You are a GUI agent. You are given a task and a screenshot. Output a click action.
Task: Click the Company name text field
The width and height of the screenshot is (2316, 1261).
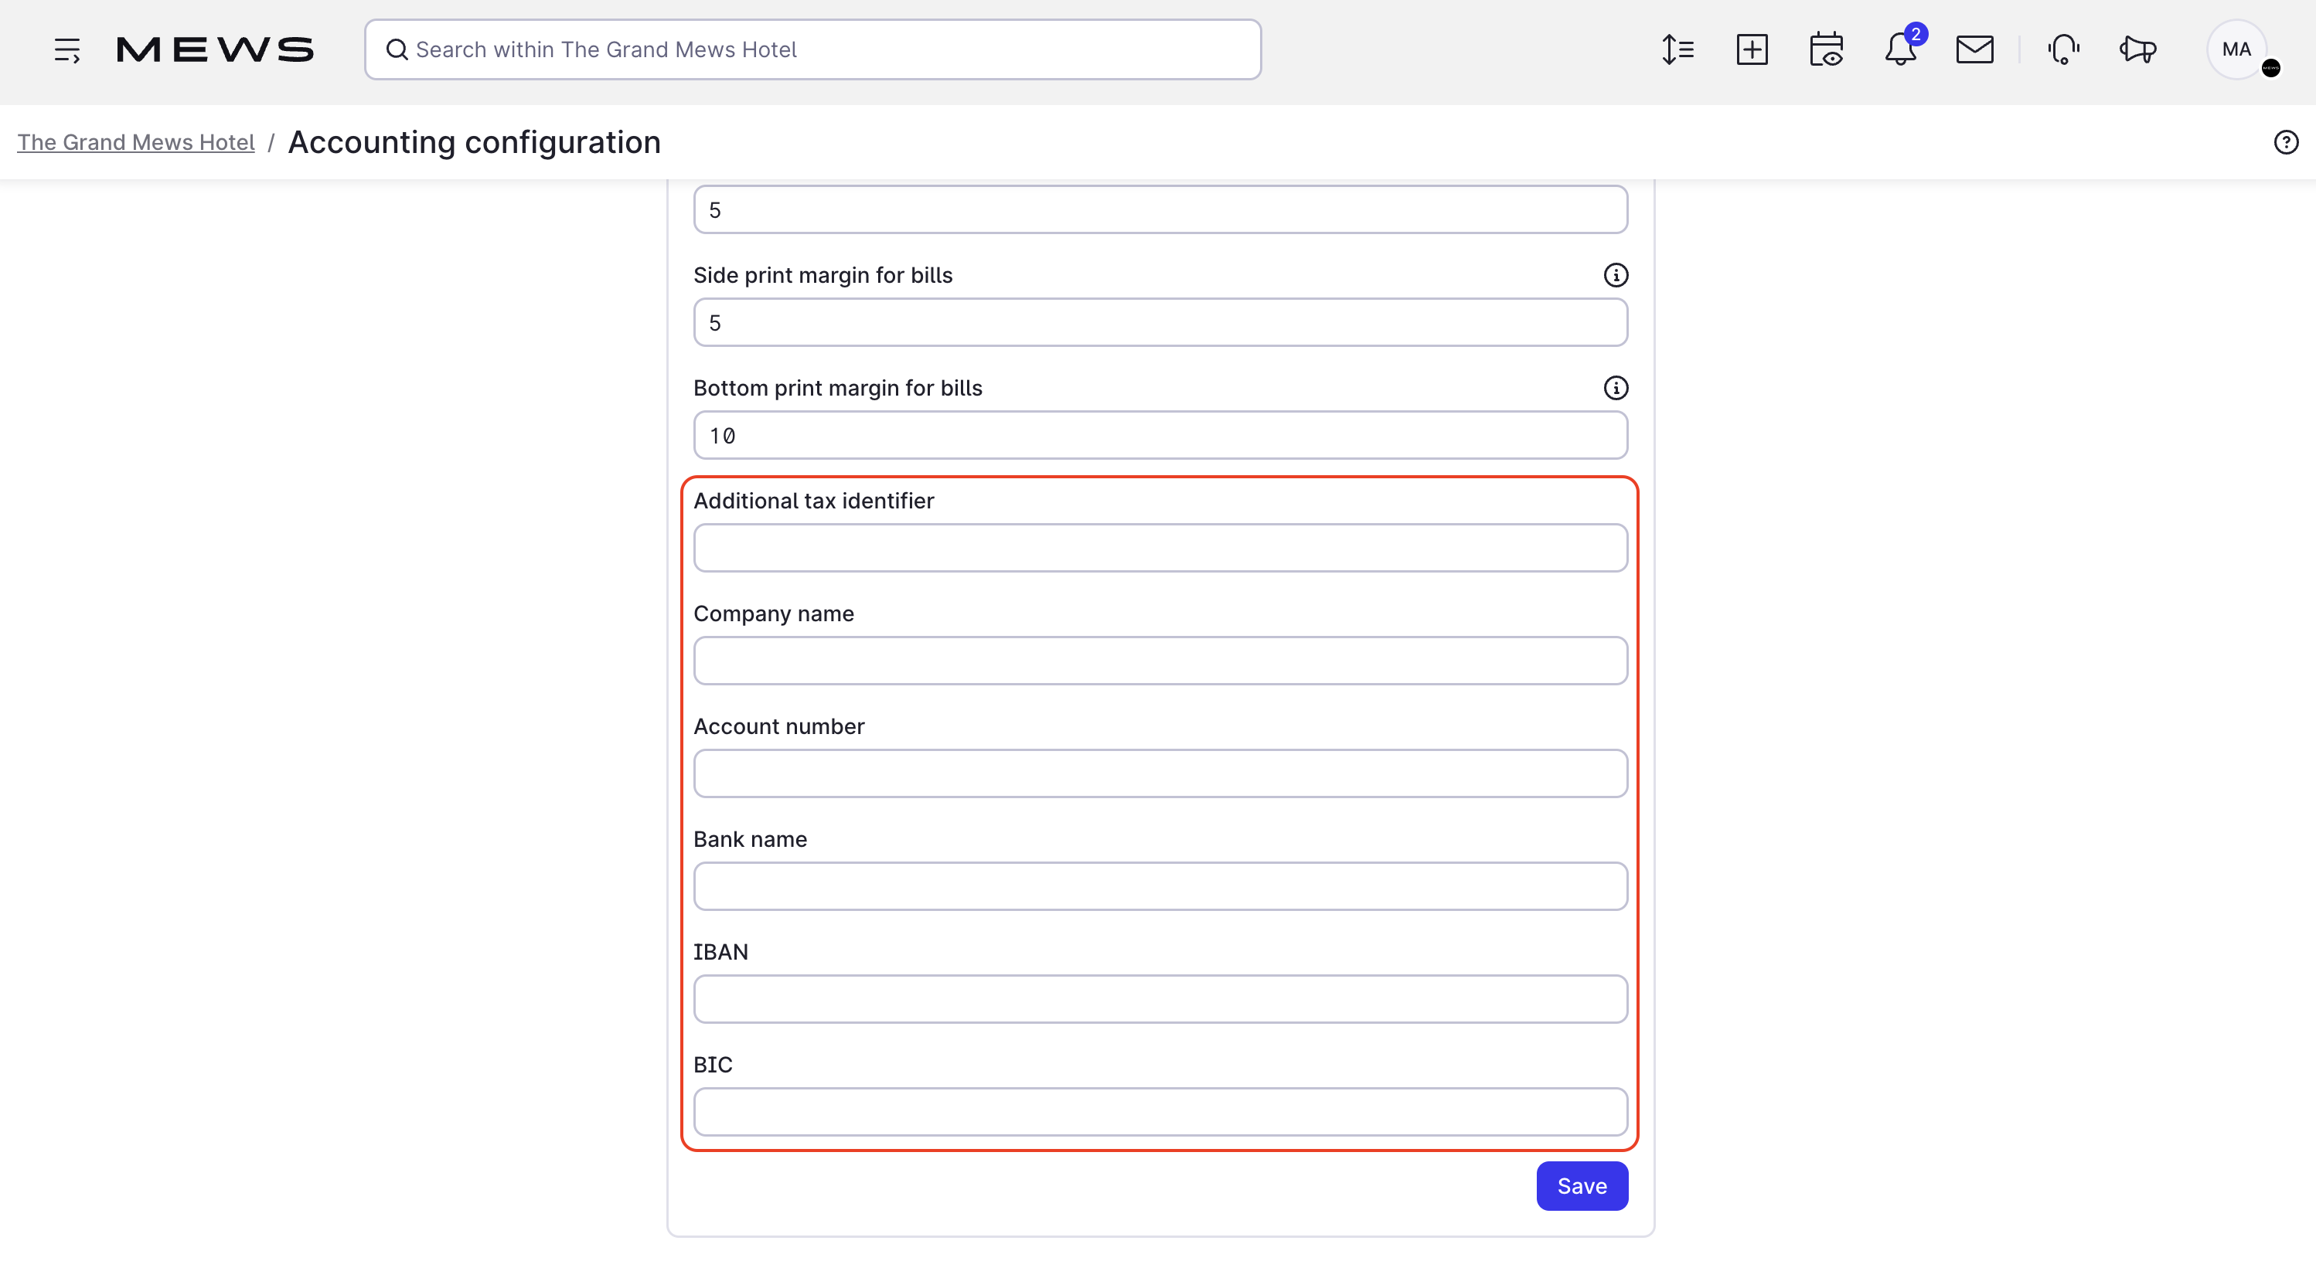pos(1160,661)
